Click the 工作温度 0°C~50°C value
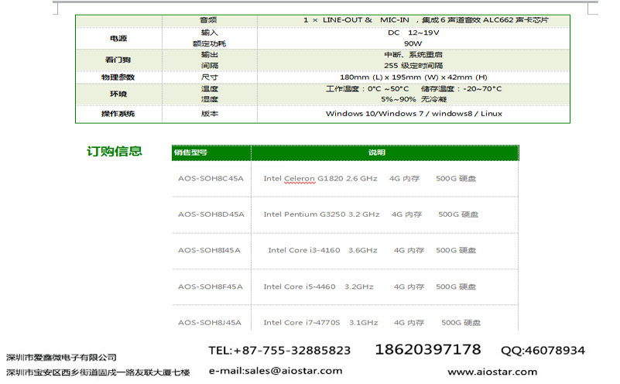This screenshot has width=620, height=384. 368,88
